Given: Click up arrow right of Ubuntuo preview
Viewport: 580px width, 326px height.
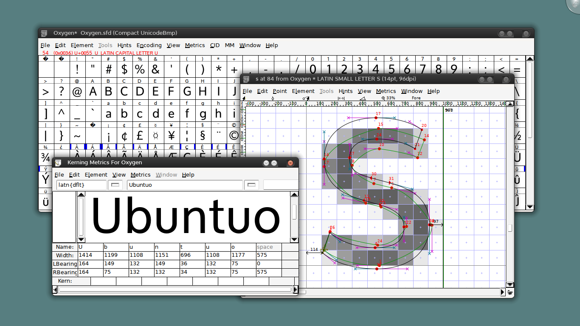Looking at the screenshot, I should coord(294,194).
